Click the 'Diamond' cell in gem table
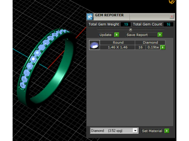The image size is (189, 141). click(150, 43)
